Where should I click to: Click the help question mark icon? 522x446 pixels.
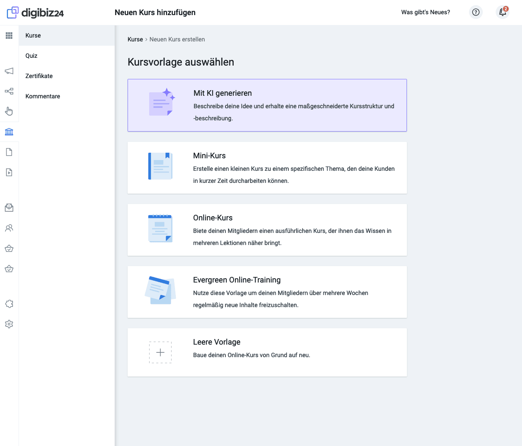(476, 12)
